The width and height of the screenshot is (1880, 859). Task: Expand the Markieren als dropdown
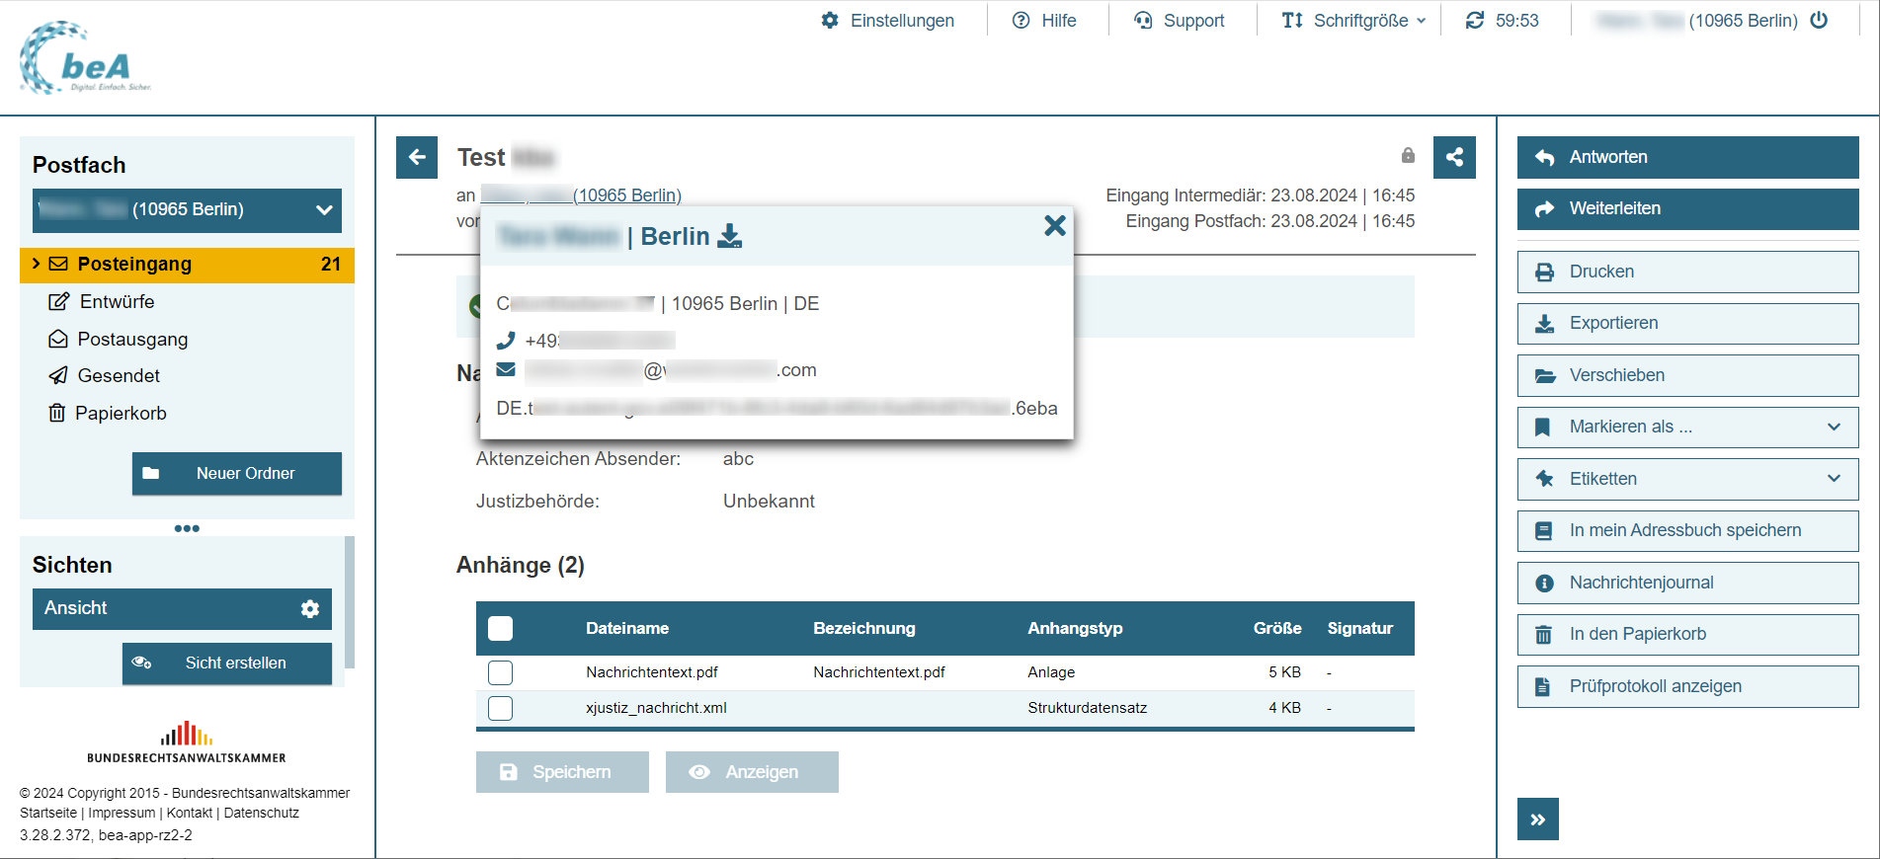tap(1687, 428)
